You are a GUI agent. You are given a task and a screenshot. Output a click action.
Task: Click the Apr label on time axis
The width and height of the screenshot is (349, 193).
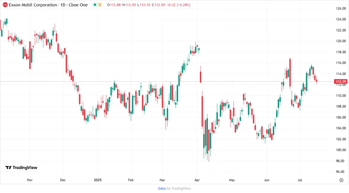click(x=197, y=180)
